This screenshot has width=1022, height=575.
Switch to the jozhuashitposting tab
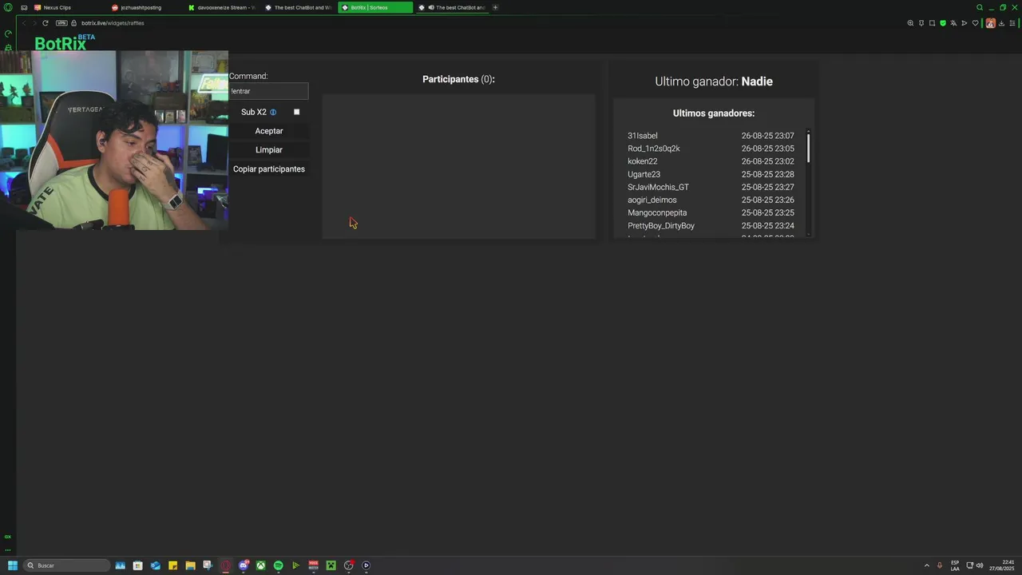pyautogui.click(x=145, y=7)
